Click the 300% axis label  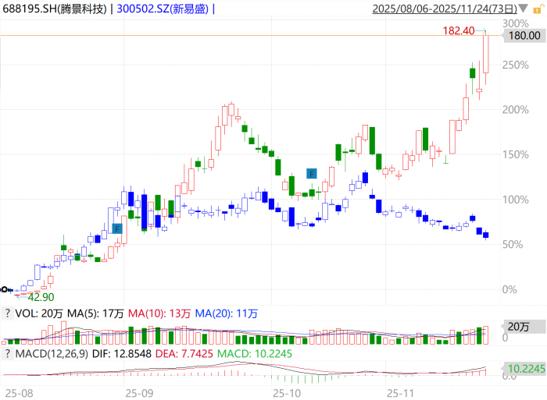[515, 23]
